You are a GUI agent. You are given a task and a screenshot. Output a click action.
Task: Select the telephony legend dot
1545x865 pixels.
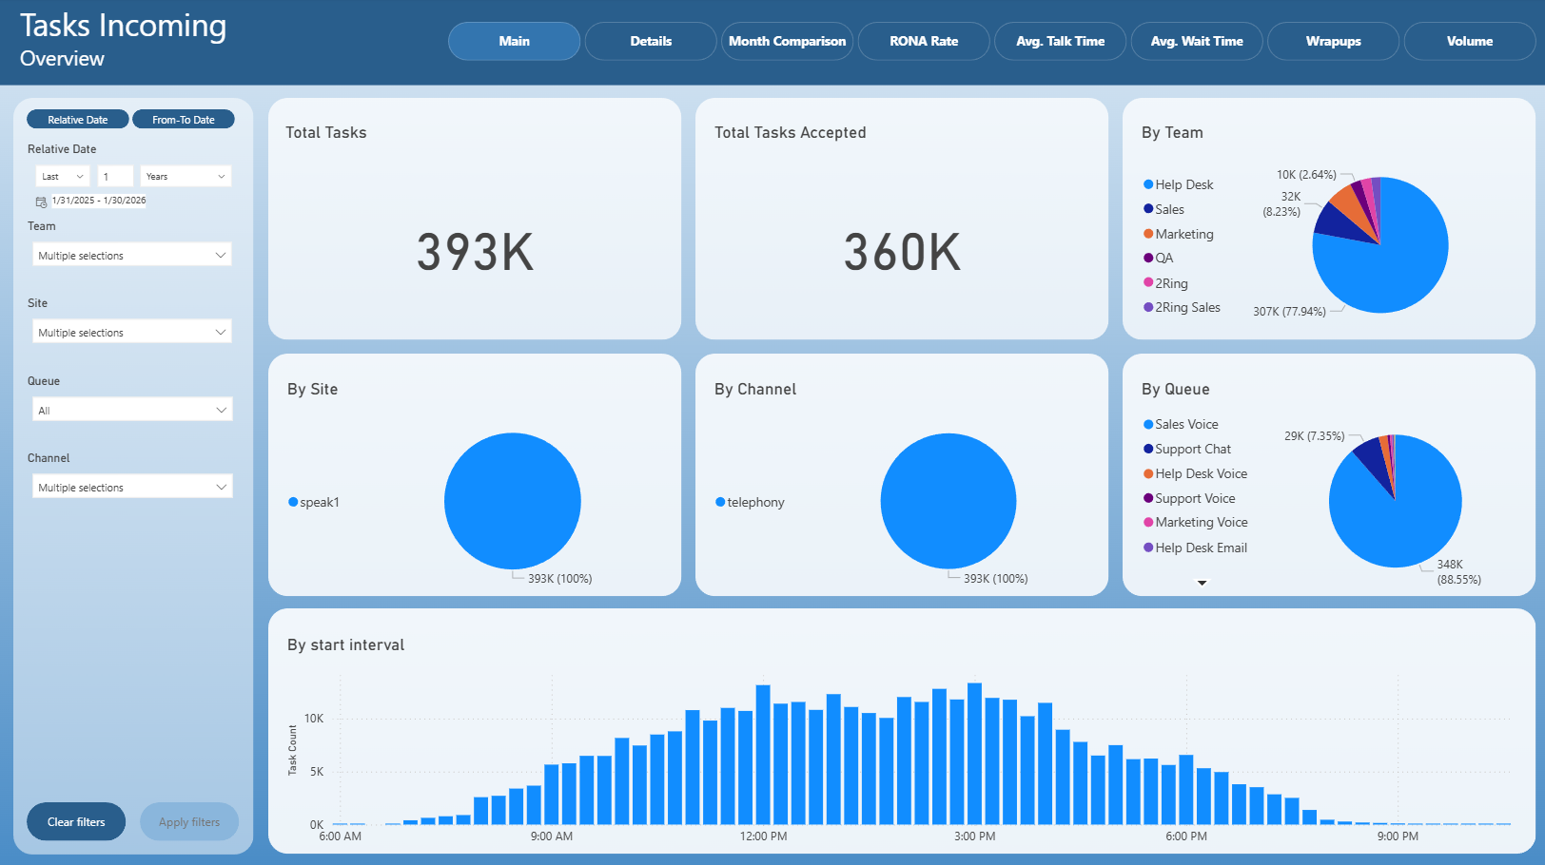pos(720,502)
